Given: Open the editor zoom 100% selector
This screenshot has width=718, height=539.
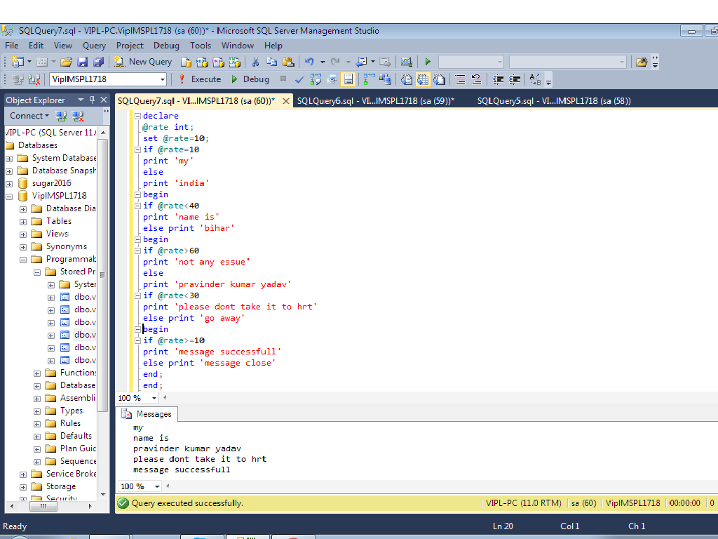Looking at the screenshot, I should click(135, 397).
